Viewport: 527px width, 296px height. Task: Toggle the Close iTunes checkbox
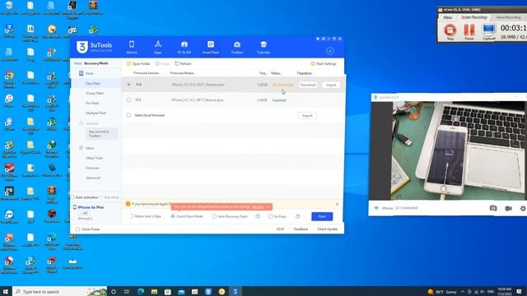tap(77, 229)
